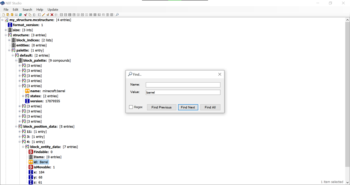Click the Save disk toolbar icon
350x185 pixels.
point(16,15)
